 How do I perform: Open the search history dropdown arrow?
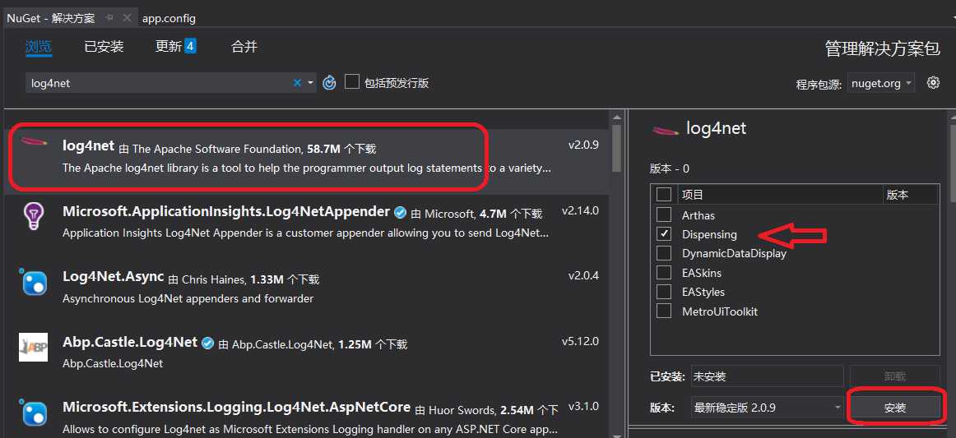pos(310,83)
